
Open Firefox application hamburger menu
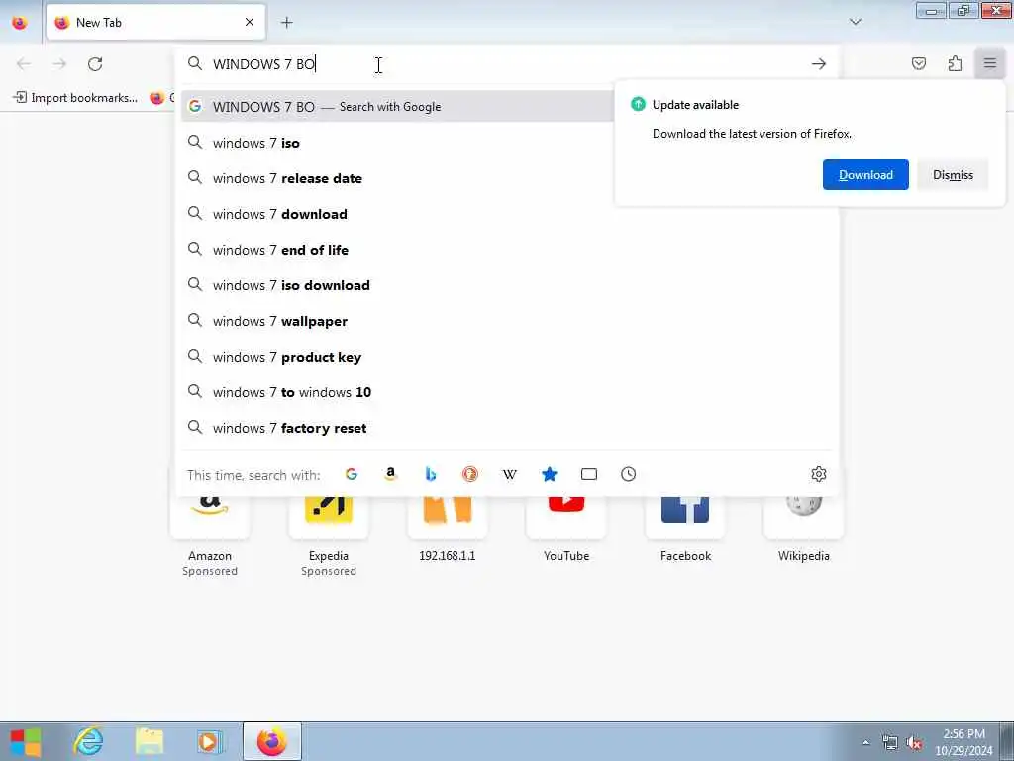click(x=990, y=63)
